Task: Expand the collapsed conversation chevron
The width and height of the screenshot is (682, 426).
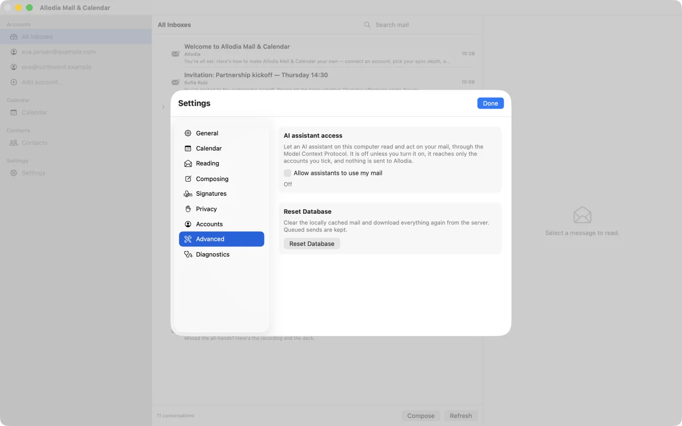Action: (x=163, y=107)
